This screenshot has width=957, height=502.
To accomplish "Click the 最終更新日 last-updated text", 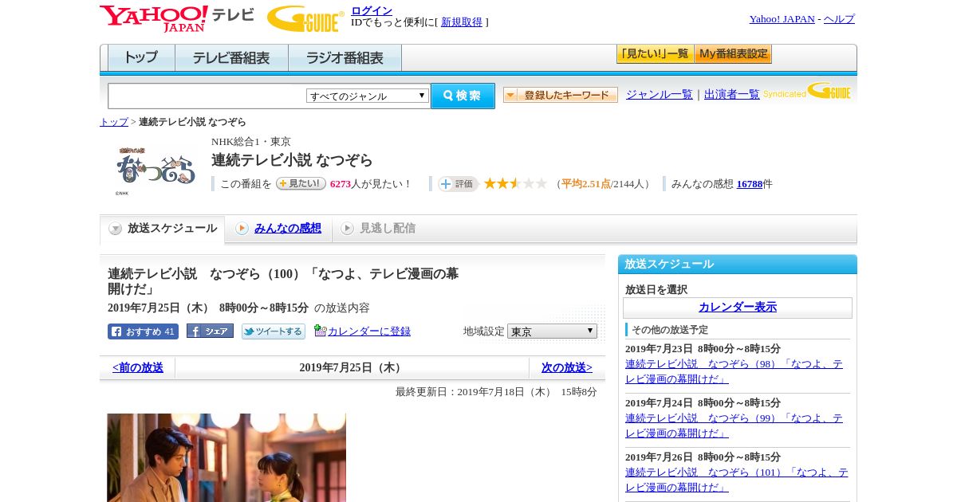I will coord(496,391).
